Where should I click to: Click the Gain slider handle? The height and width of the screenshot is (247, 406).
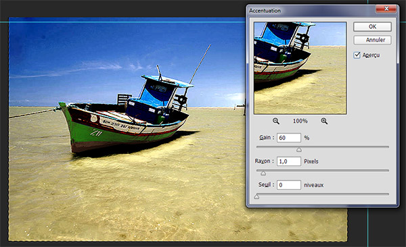coord(299,150)
